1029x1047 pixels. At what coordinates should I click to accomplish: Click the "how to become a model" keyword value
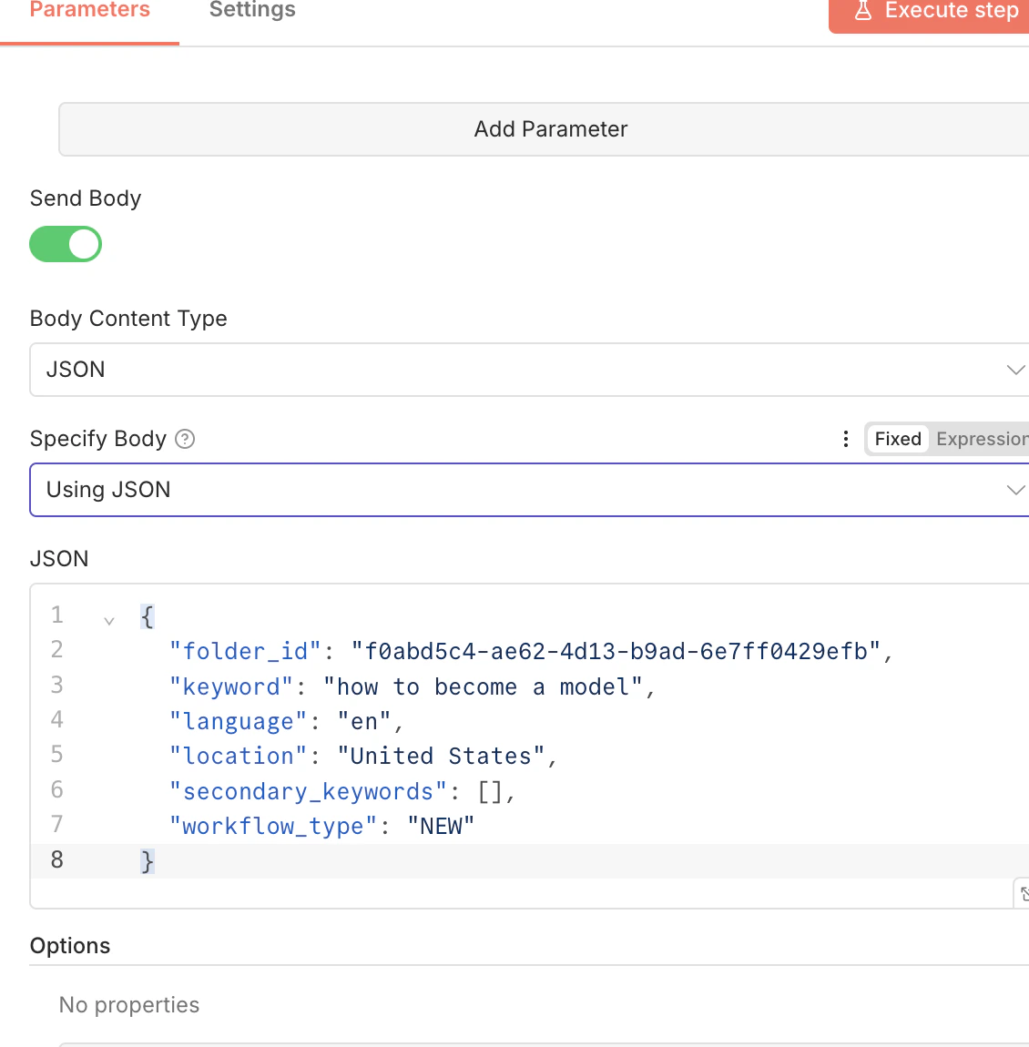coord(483,686)
